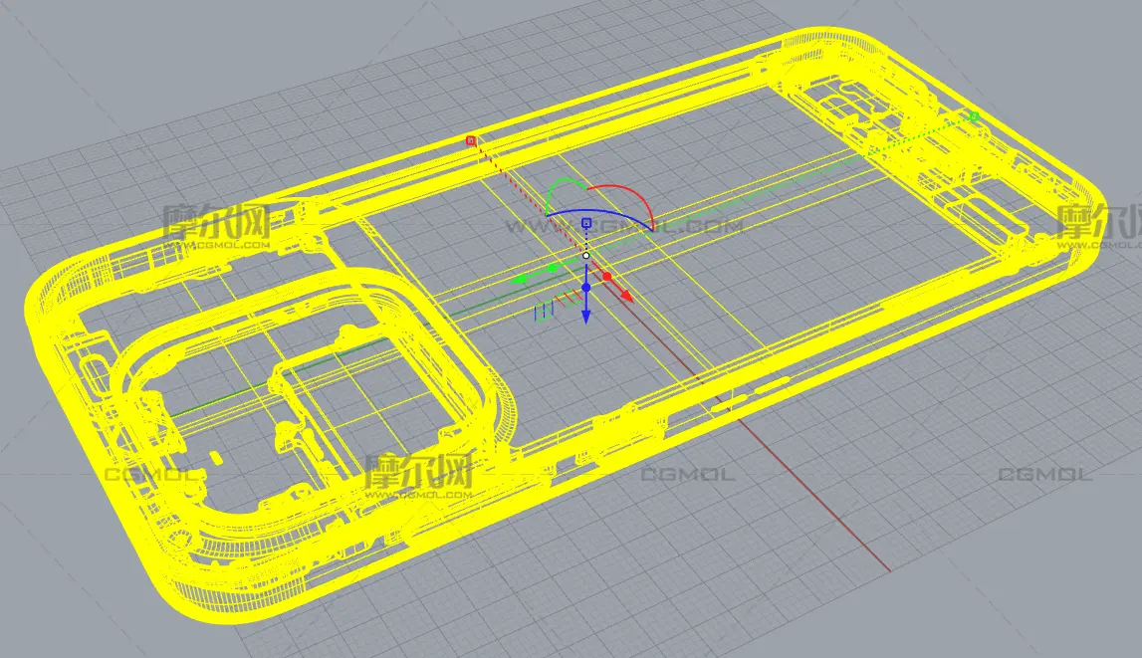Image resolution: width=1142 pixels, height=658 pixels.
Task: Click the small hatched gumball plane indicator
Action: click(545, 312)
